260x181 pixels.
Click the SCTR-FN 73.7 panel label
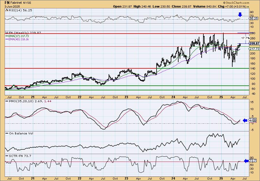(20, 156)
